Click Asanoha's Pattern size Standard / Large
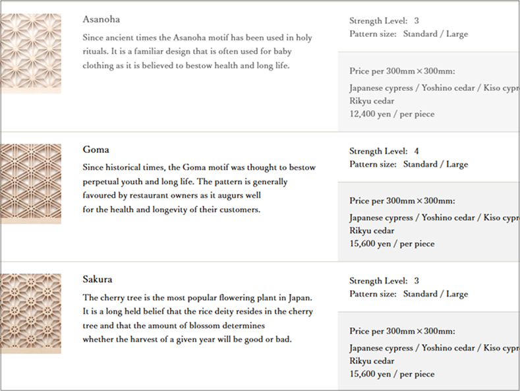520x391 pixels. [409, 34]
